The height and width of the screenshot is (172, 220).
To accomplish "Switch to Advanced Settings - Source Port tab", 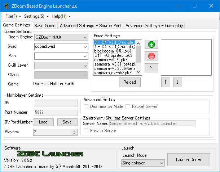I will point(91,26).
